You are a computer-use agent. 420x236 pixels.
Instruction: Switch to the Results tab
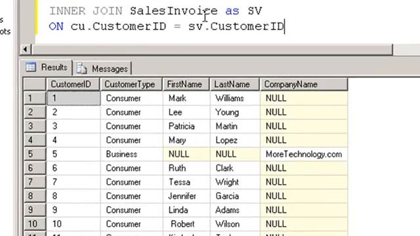[46, 67]
